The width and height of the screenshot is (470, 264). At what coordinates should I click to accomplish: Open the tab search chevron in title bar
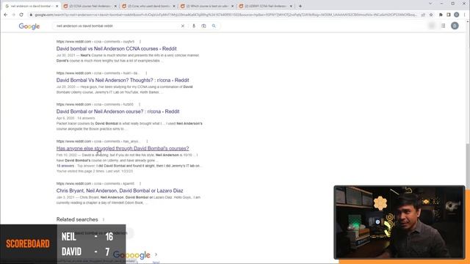pyautogui.click(x=430, y=4)
